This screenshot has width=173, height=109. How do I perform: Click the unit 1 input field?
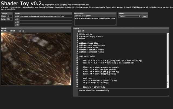click(46, 19)
